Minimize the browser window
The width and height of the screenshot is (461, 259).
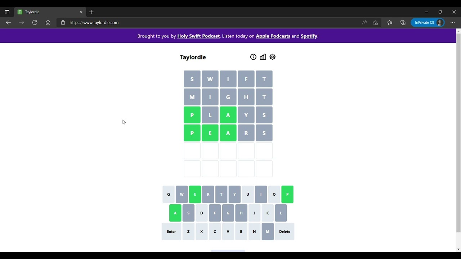[426, 12]
